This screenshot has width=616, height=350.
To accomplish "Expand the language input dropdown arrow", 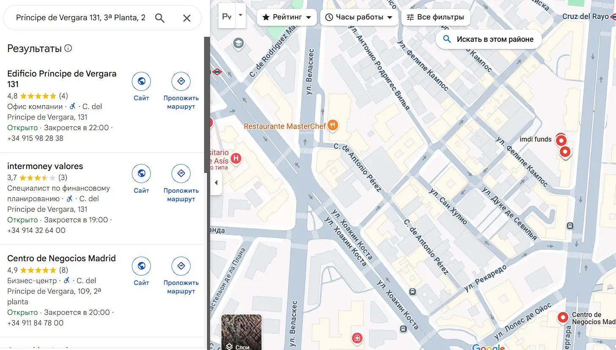I will [240, 15].
